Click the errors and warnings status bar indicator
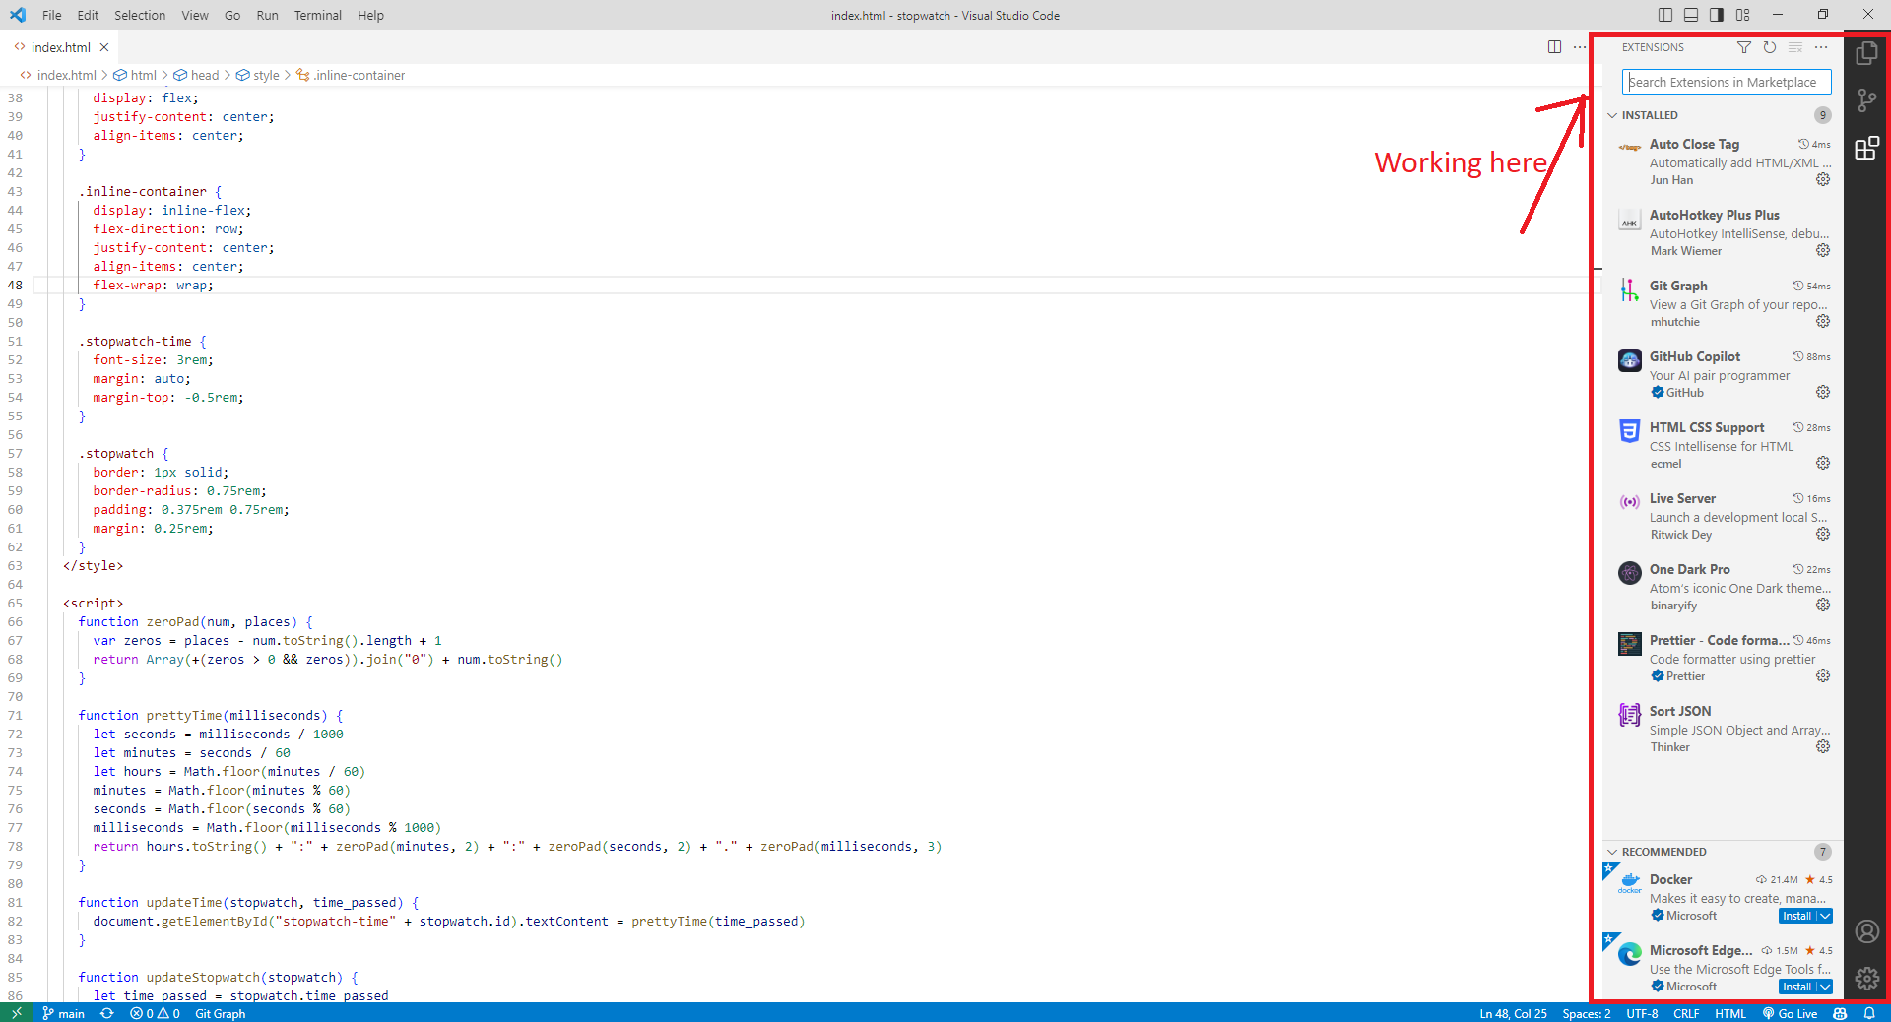Viewport: 1891px width, 1022px height. [x=154, y=1013]
